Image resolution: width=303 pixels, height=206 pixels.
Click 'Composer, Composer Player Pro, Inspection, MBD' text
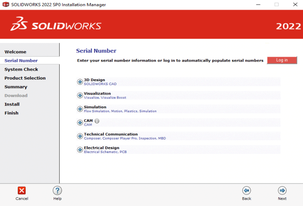125,138
